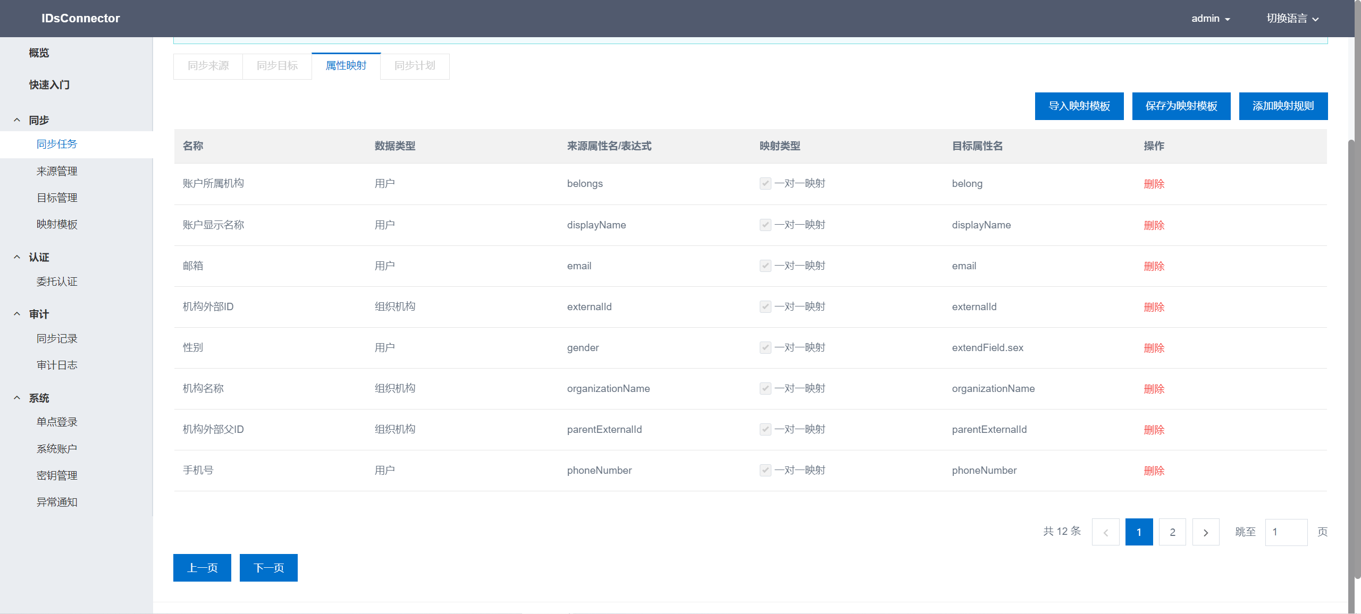Collapse the 认证 sidebar section chevron
Viewport: 1361px width, 614px height.
[x=17, y=257]
